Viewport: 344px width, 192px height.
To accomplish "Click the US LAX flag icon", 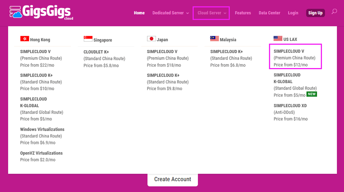I will [x=278, y=38].
